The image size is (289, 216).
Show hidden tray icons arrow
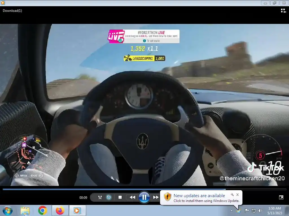[231, 211]
